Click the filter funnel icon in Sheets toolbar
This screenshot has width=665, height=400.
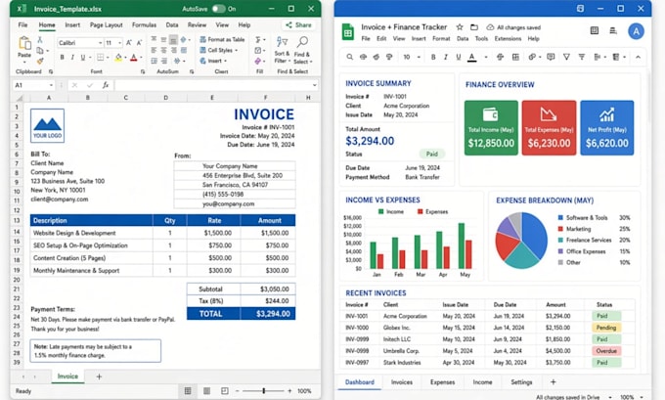[566, 57]
